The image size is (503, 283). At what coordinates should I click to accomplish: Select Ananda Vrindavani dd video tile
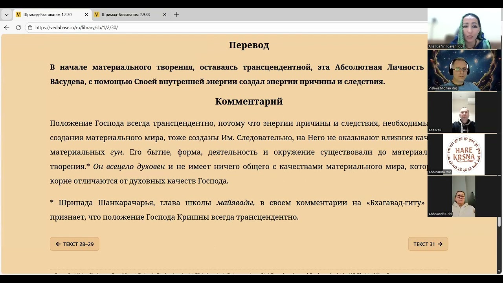coord(464,29)
